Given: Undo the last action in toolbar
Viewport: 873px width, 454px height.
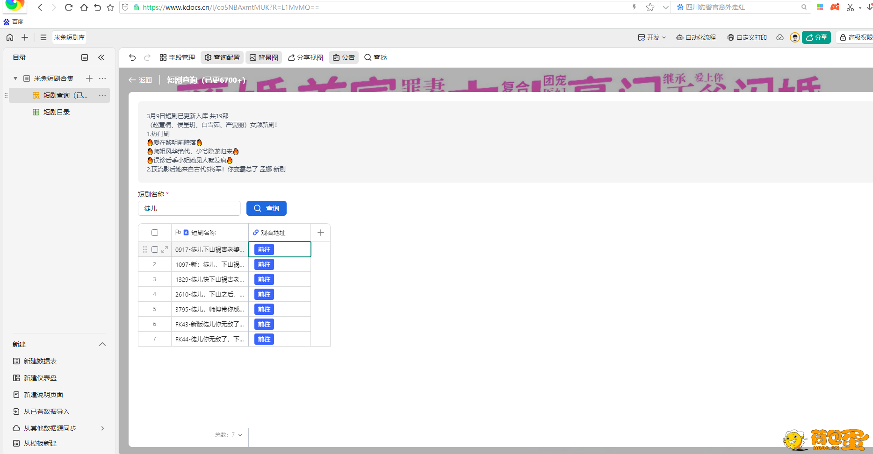Looking at the screenshot, I should 132,57.
